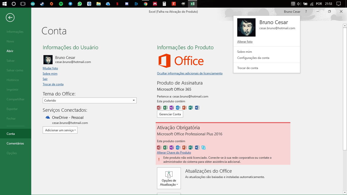Click the volume icon in system tray
Image resolution: width=347 pixels, height=195 pixels.
coord(299,4)
